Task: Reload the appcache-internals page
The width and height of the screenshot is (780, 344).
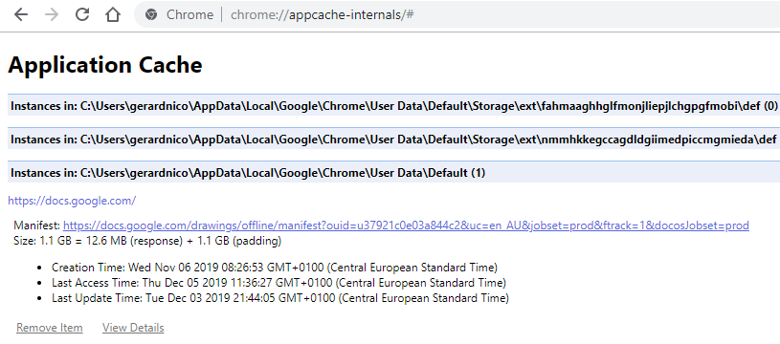Action: pos(82,15)
